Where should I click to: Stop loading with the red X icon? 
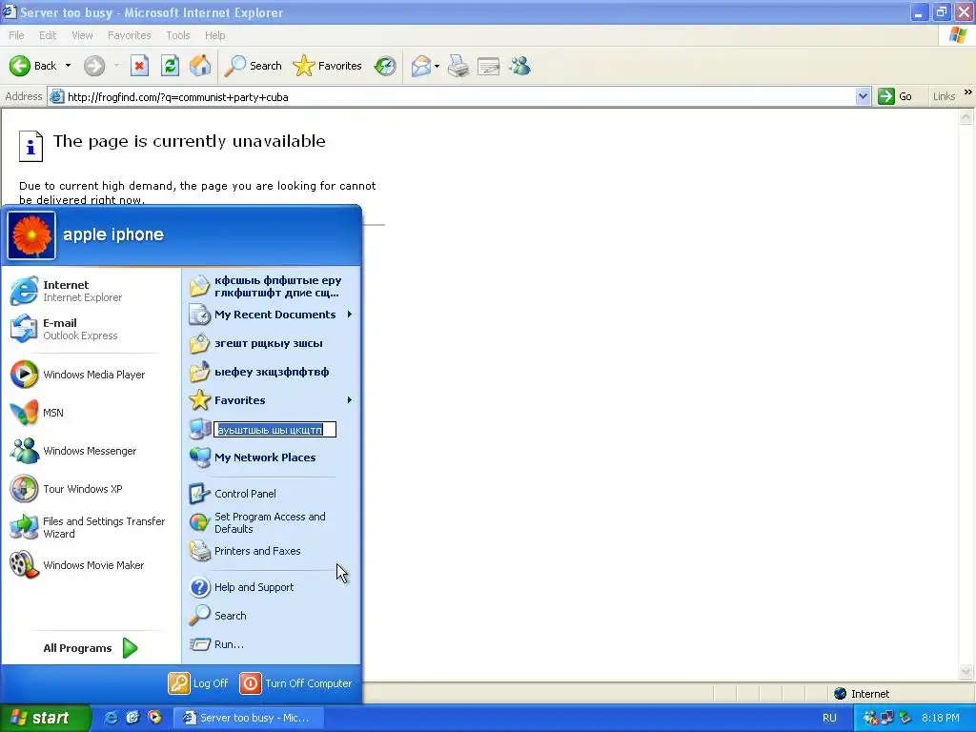click(139, 66)
